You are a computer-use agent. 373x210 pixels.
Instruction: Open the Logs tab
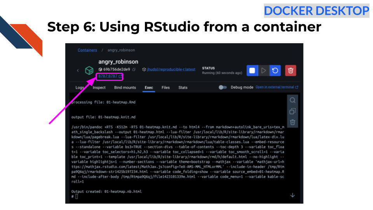80,87
